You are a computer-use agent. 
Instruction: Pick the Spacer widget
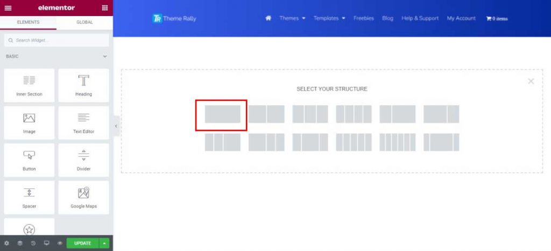click(29, 197)
